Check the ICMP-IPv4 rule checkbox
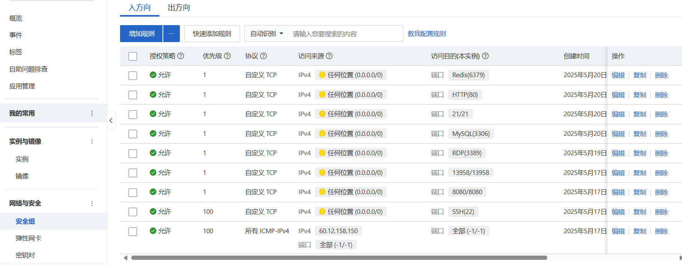 (133, 232)
